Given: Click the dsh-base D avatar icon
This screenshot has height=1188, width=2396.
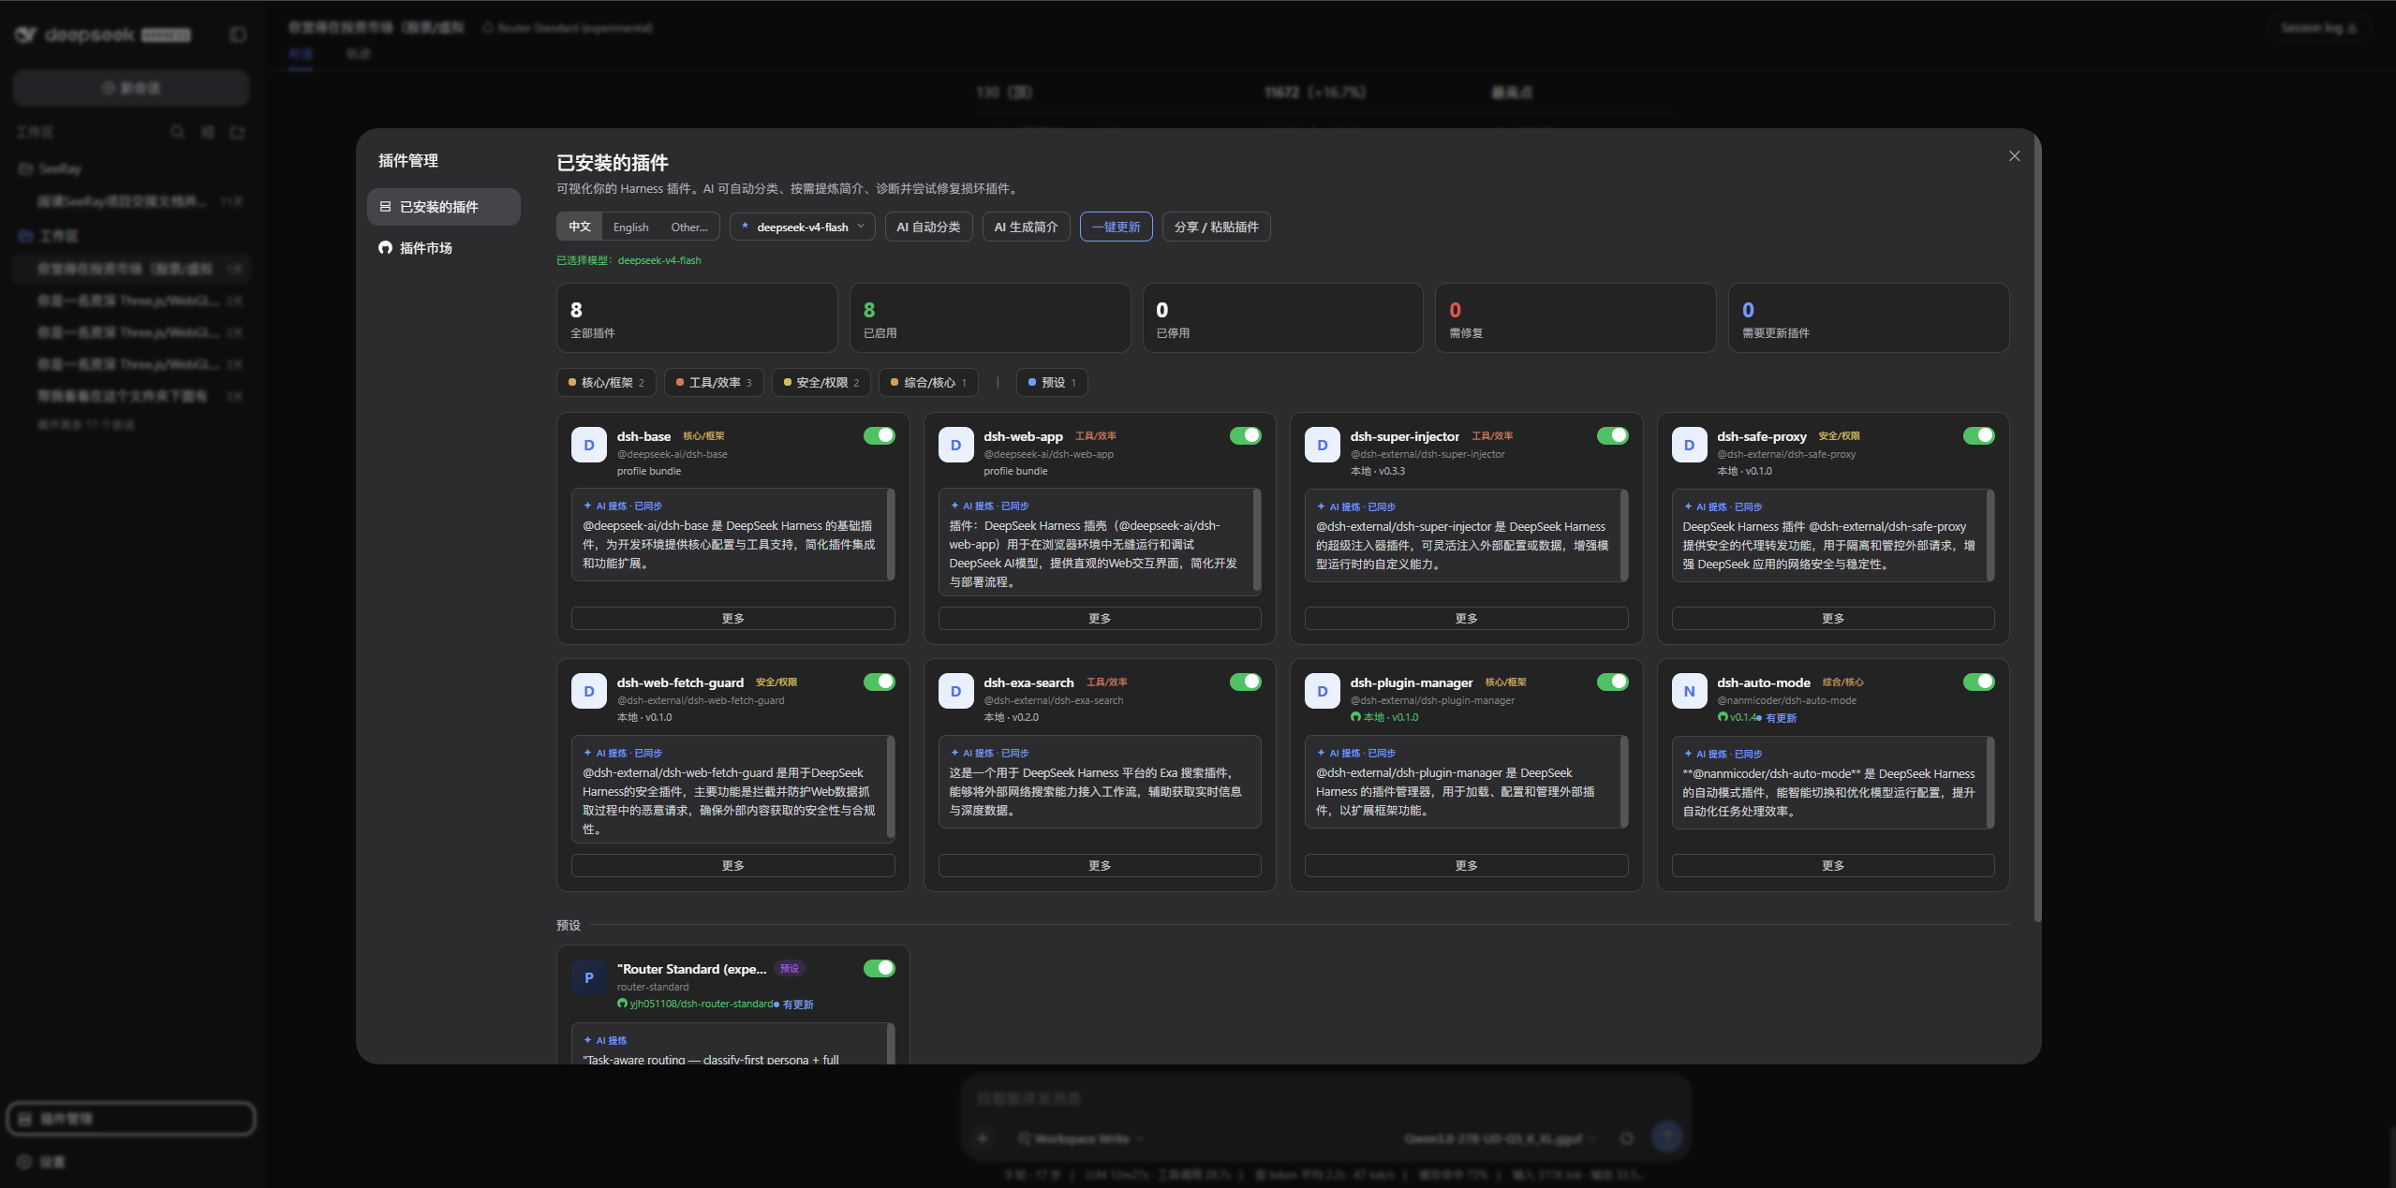Looking at the screenshot, I should coord(589,445).
